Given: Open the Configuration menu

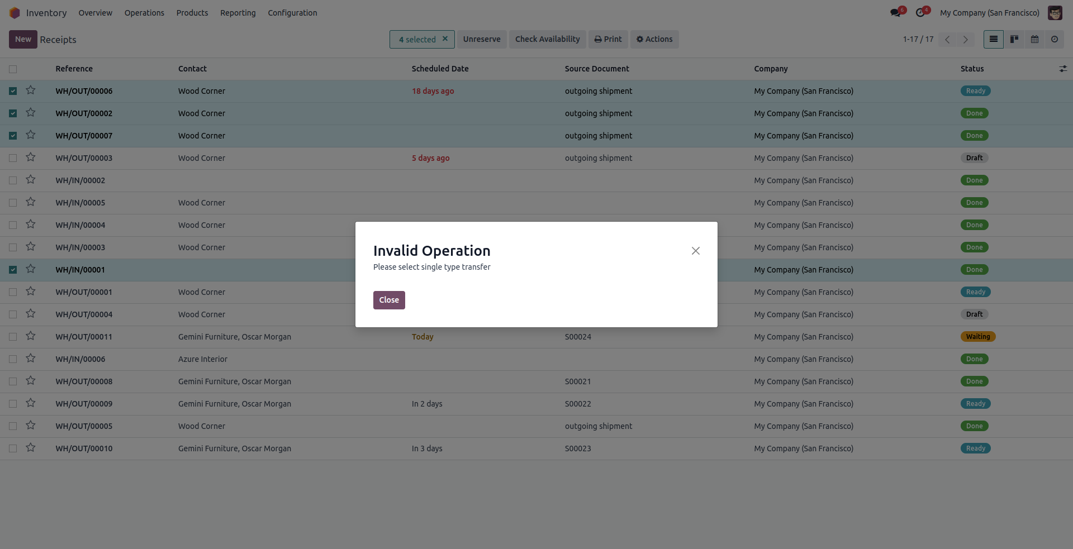Looking at the screenshot, I should tap(292, 13).
